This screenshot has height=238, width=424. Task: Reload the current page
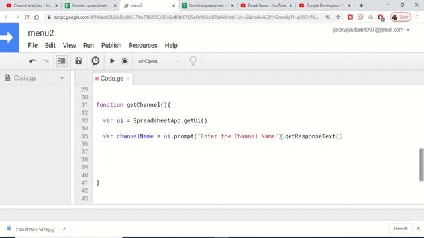[x=26, y=17]
